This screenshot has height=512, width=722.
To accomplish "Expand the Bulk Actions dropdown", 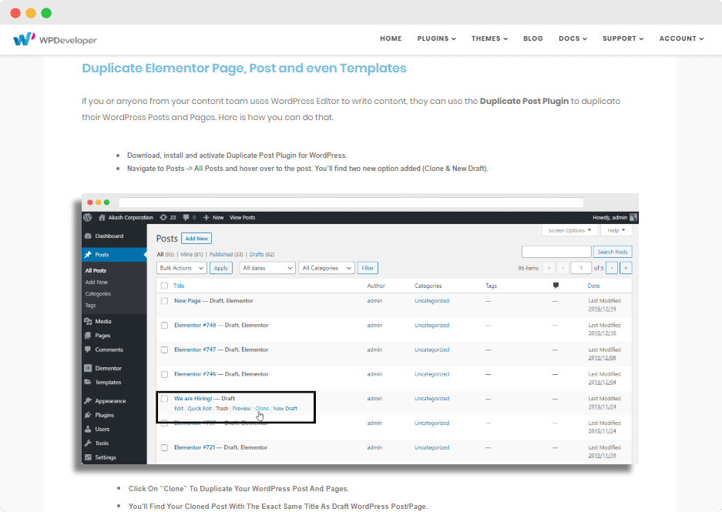I will (182, 268).
